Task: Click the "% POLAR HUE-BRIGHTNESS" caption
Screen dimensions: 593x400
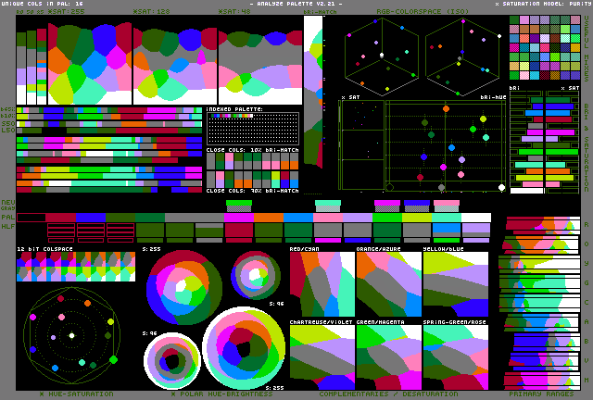Action: 222,394
